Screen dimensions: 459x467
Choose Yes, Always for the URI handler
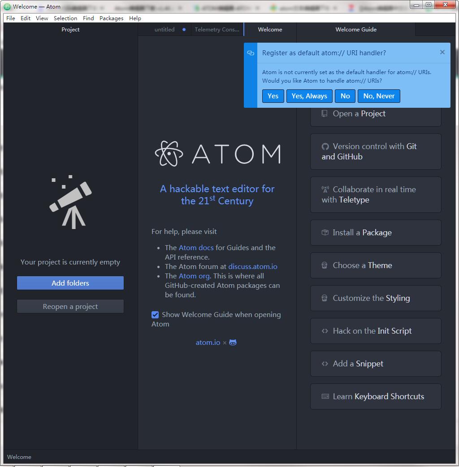(309, 96)
